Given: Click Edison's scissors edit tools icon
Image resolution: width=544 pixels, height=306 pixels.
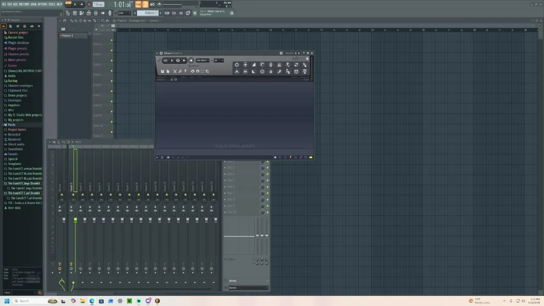Looking at the screenshot, I should (175, 71).
